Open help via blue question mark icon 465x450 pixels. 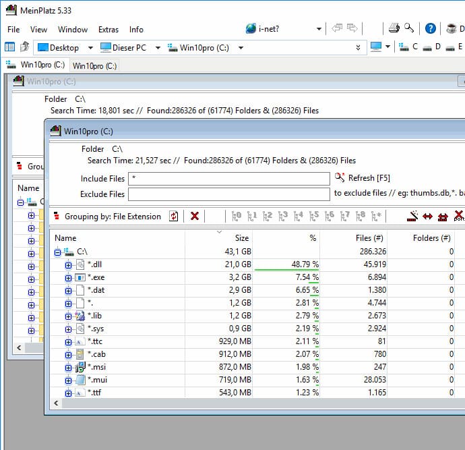click(431, 28)
